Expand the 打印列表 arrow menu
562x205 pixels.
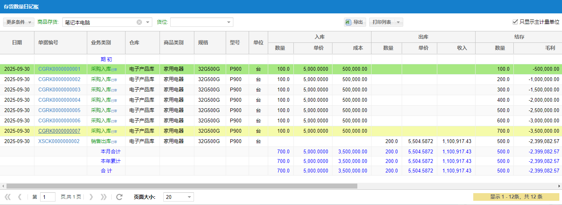pyautogui.click(x=398, y=22)
